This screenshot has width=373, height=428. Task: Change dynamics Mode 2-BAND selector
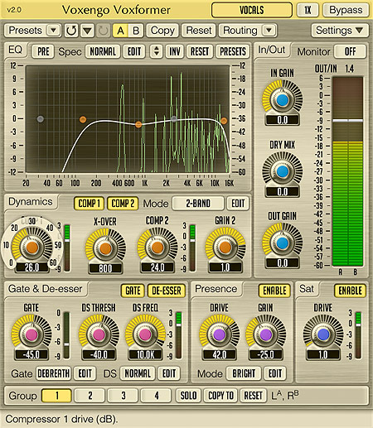point(198,204)
